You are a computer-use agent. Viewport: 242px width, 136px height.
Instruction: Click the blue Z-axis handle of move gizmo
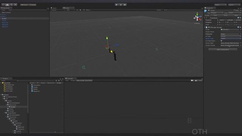click(117, 45)
